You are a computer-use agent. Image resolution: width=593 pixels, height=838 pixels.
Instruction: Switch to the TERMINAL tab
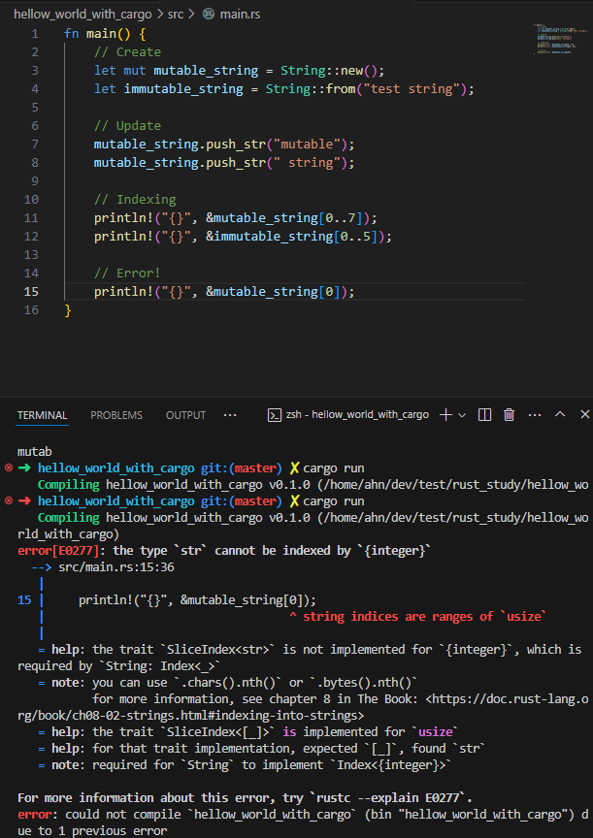point(43,415)
